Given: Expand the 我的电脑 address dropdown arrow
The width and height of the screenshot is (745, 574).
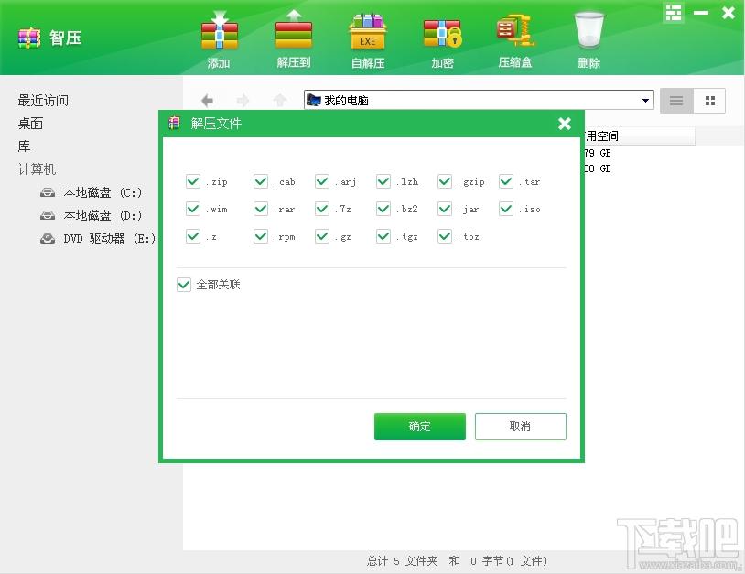Looking at the screenshot, I should (645, 101).
